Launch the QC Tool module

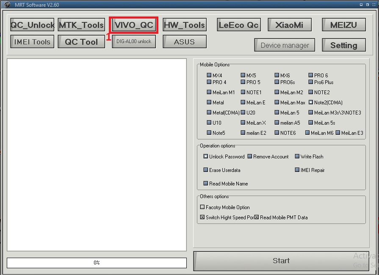click(81, 42)
